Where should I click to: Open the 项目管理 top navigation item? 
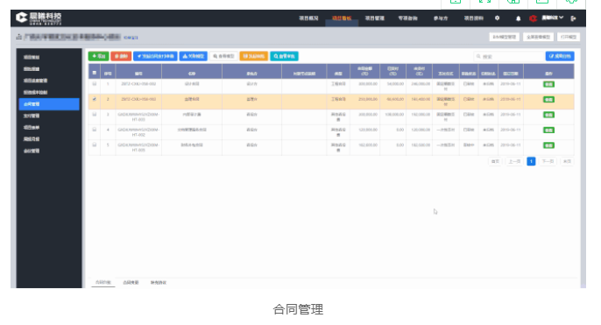[x=374, y=18]
